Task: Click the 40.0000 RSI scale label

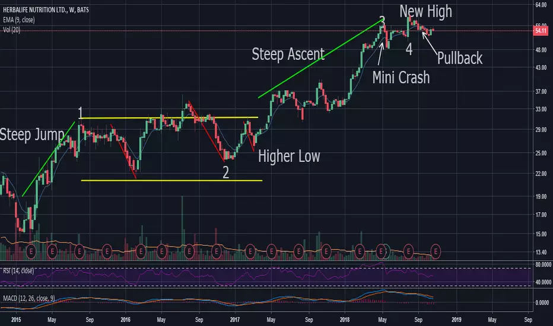Action: [543, 282]
